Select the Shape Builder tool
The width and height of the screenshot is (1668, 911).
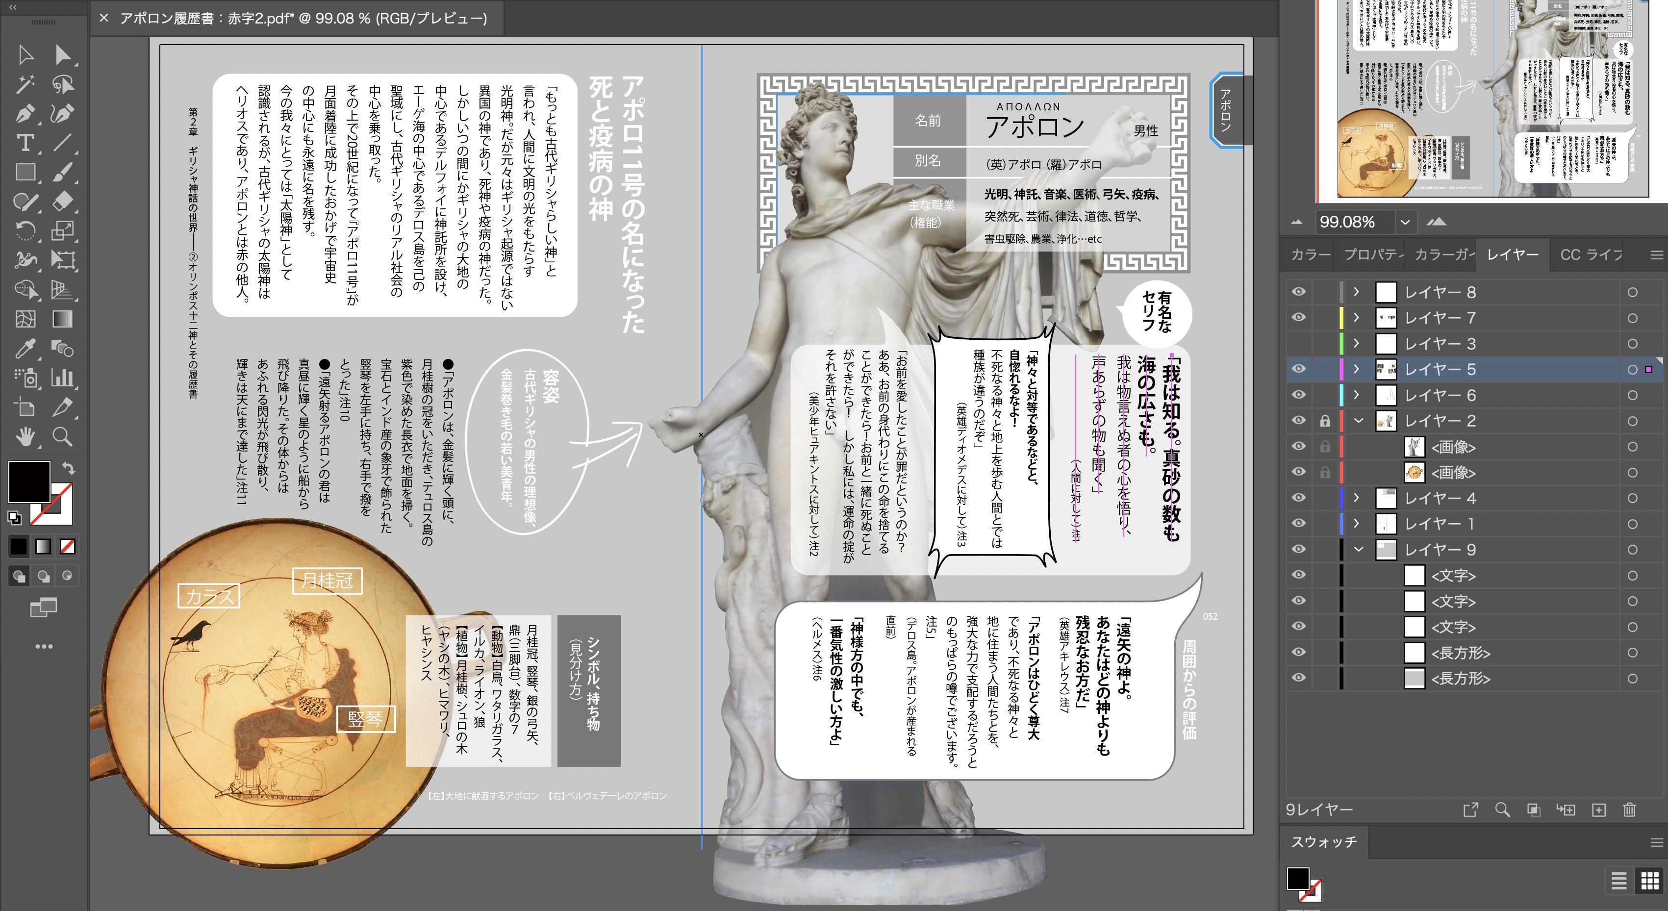(25, 289)
